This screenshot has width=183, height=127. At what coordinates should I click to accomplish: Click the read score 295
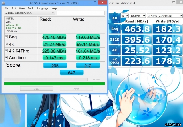pyautogui.click(x=55, y=66)
